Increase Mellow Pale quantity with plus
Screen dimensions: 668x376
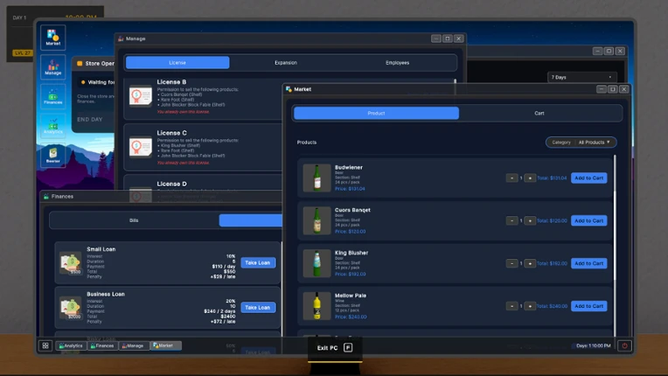tap(530, 306)
